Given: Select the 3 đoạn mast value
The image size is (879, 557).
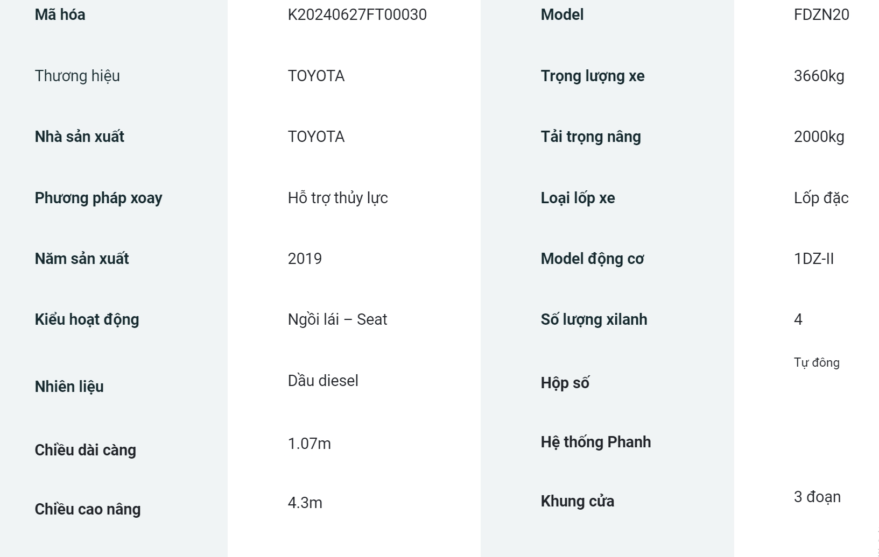Looking at the screenshot, I should [x=817, y=497].
